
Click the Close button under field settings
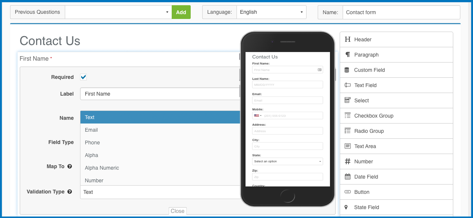(178, 211)
